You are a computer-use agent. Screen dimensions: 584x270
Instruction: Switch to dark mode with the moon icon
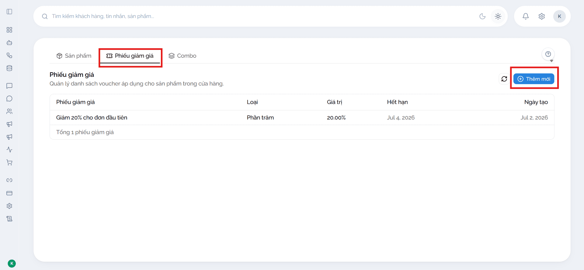[482, 16]
